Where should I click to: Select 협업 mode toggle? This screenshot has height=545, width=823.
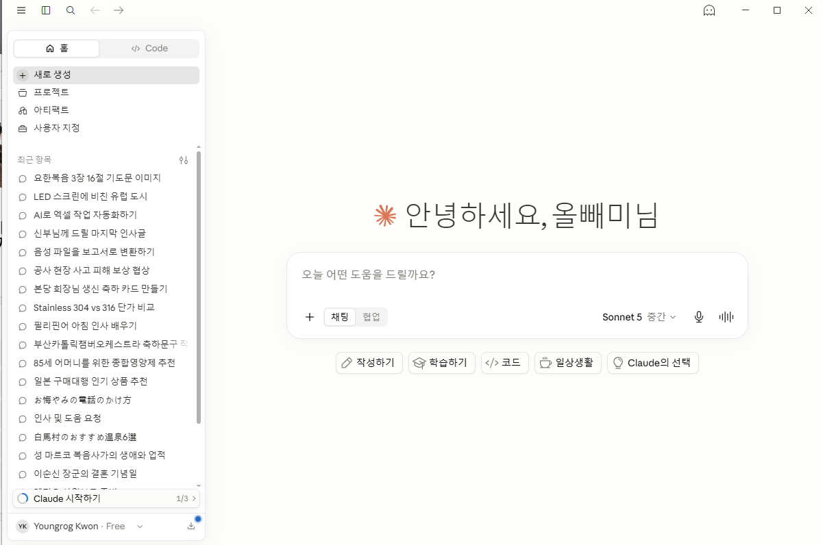(x=371, y=317)
